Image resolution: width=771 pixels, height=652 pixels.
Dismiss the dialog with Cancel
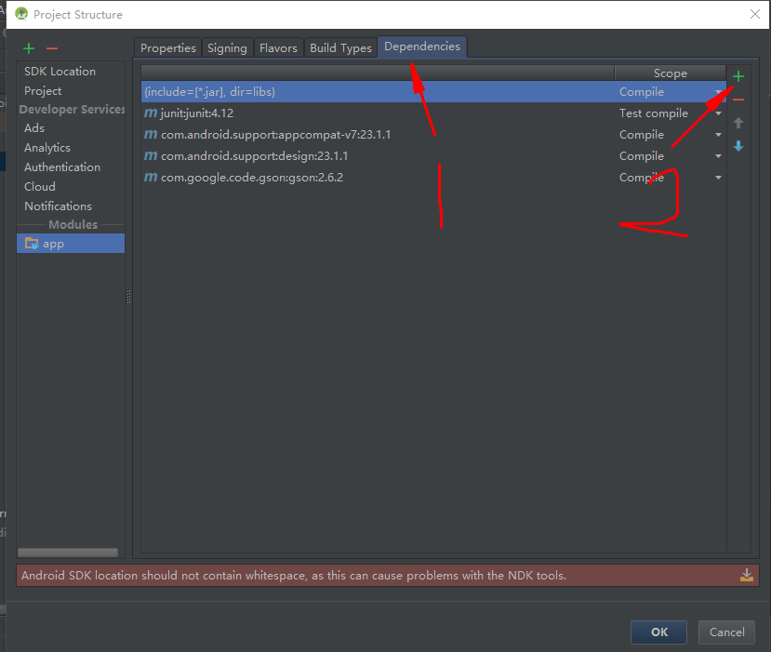click(x=726, y=632)
